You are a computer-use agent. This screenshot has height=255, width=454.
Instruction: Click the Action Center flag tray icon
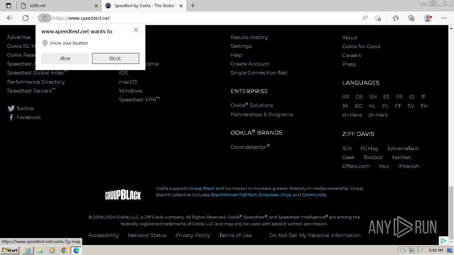[x=420, y=250]
